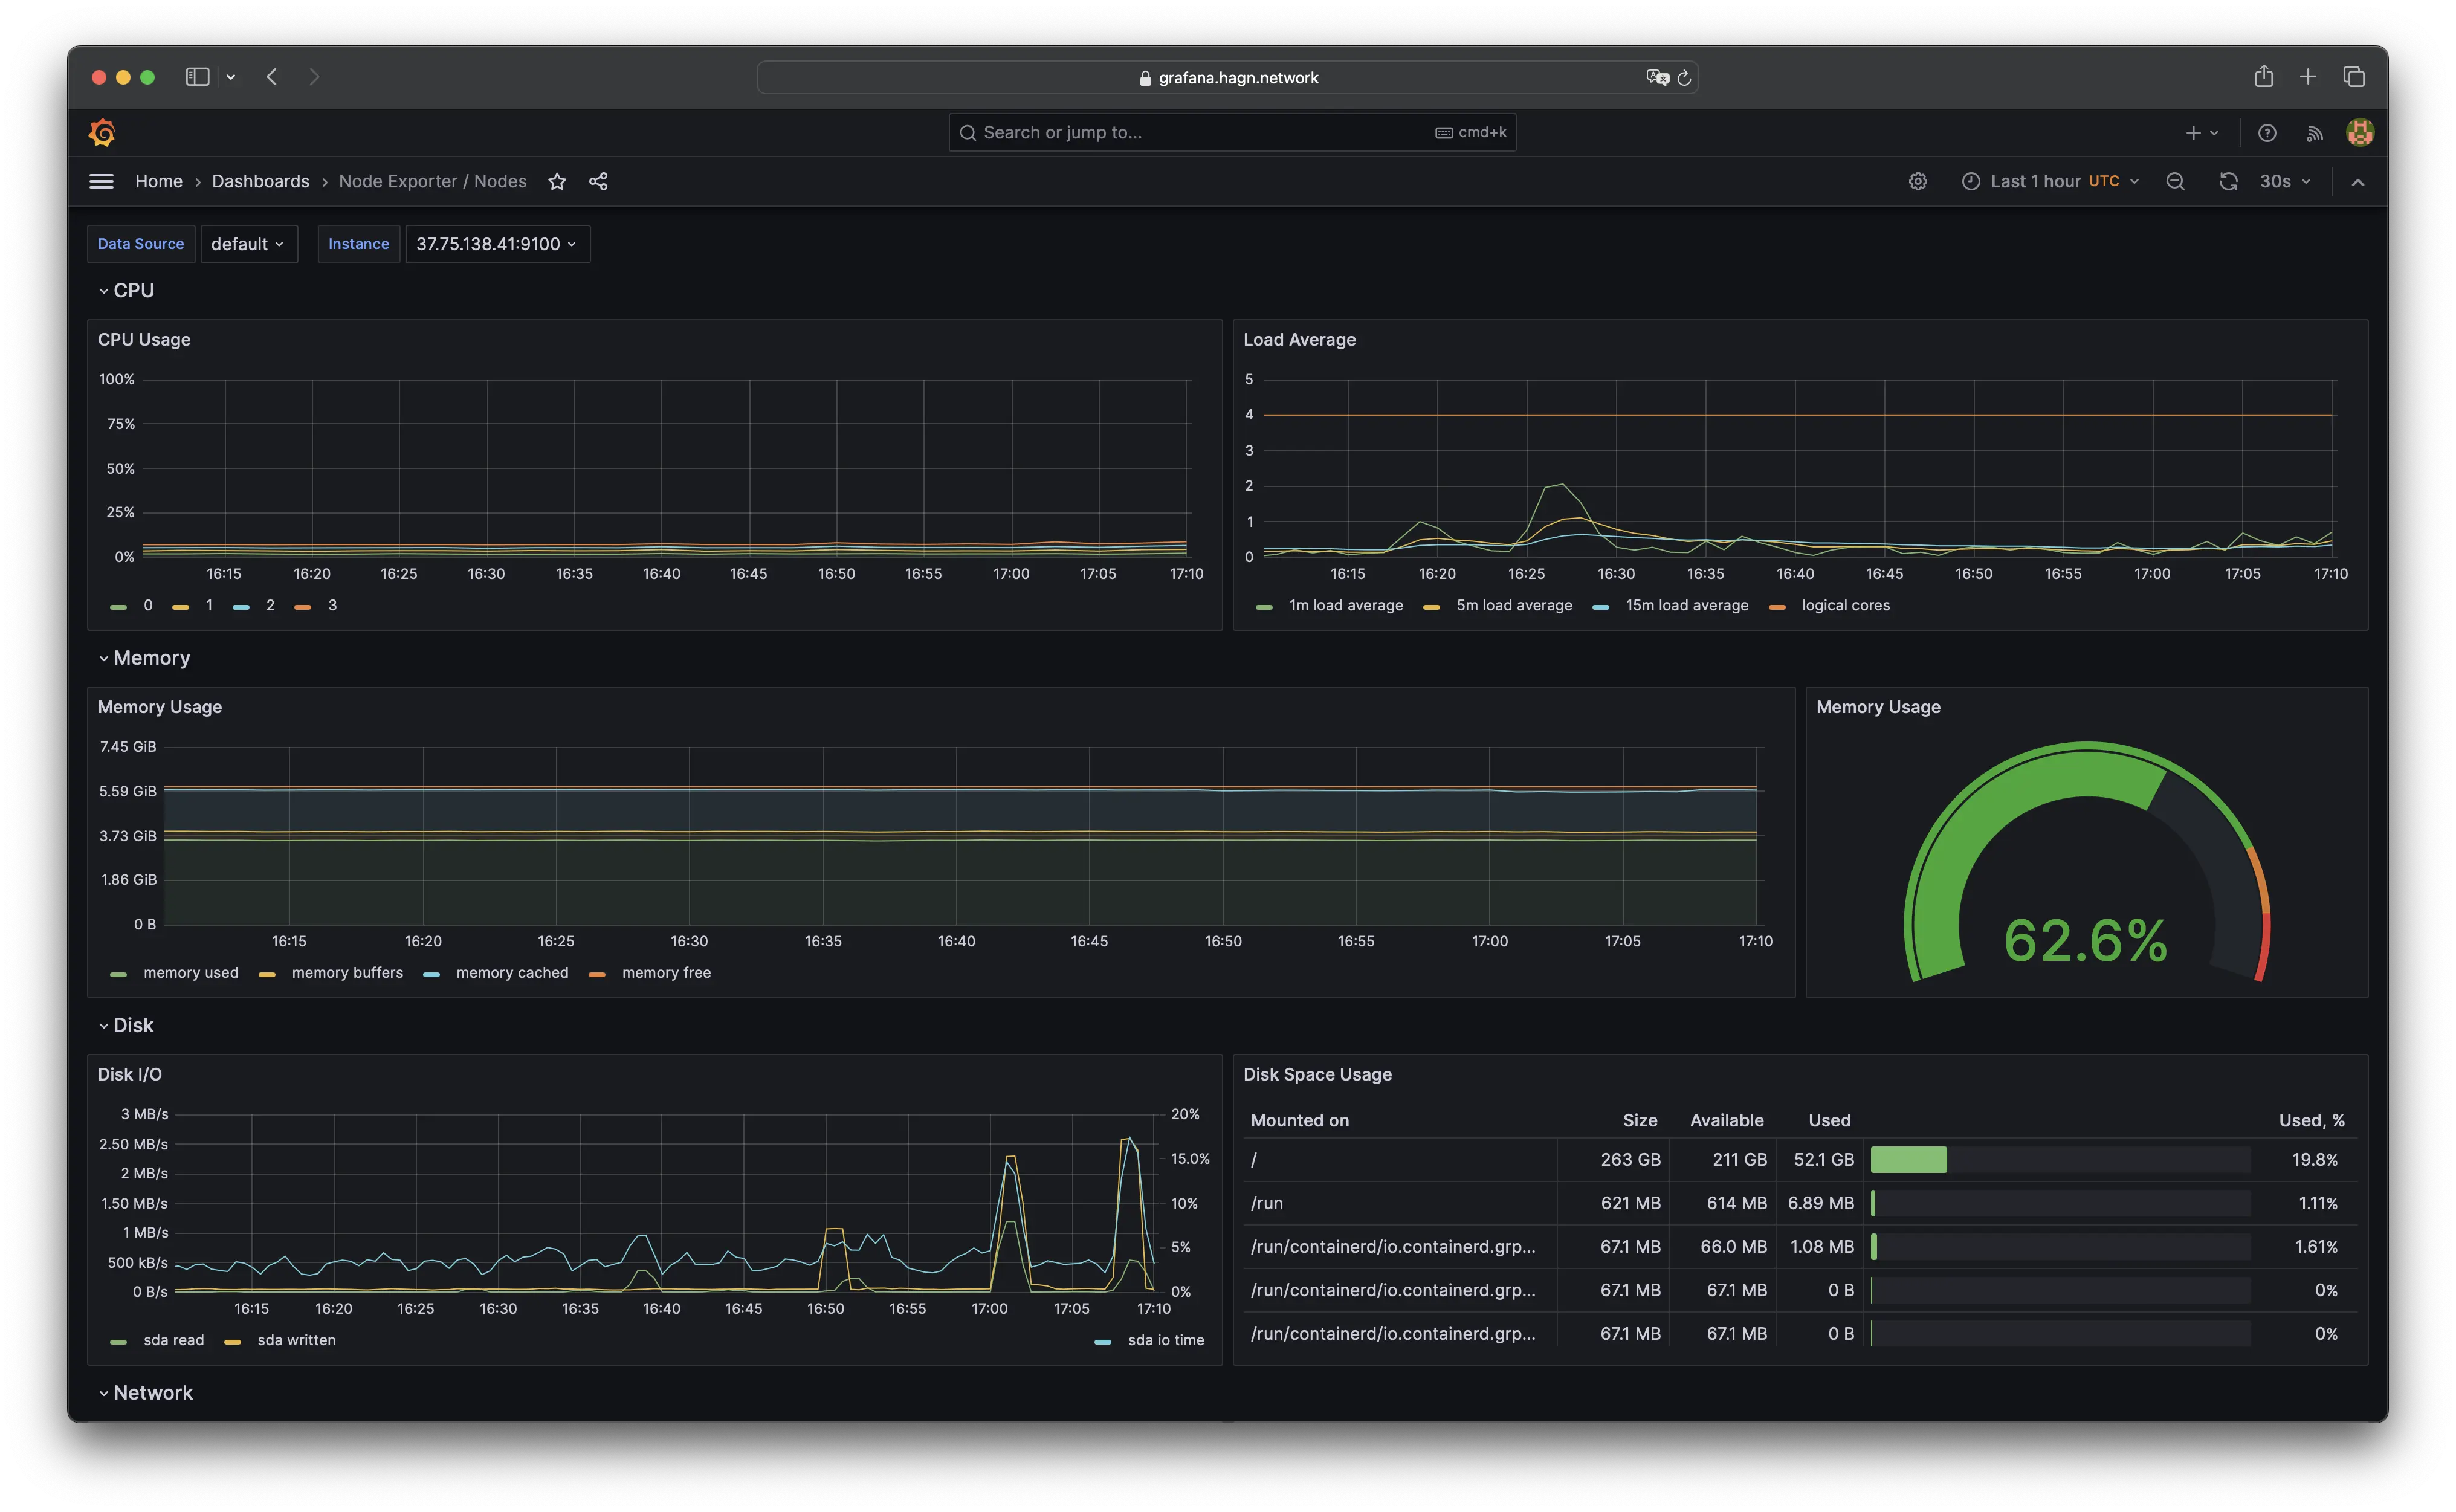Go to Home breadcrumb
This screenshot has width=2456, height=1512.
tap(159, 181)
